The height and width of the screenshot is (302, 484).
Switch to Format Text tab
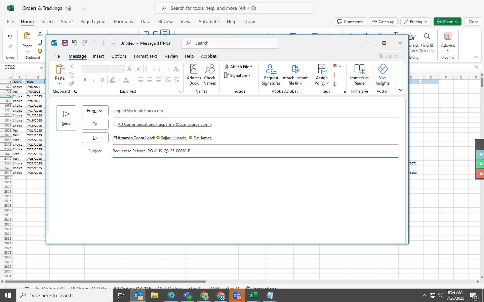tap(146, 56)
